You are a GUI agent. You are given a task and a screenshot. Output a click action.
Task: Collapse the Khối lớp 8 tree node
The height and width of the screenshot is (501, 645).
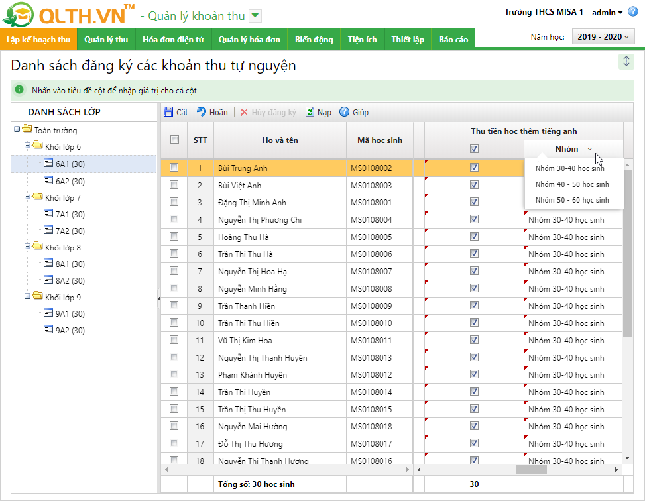tap(17, 247)
